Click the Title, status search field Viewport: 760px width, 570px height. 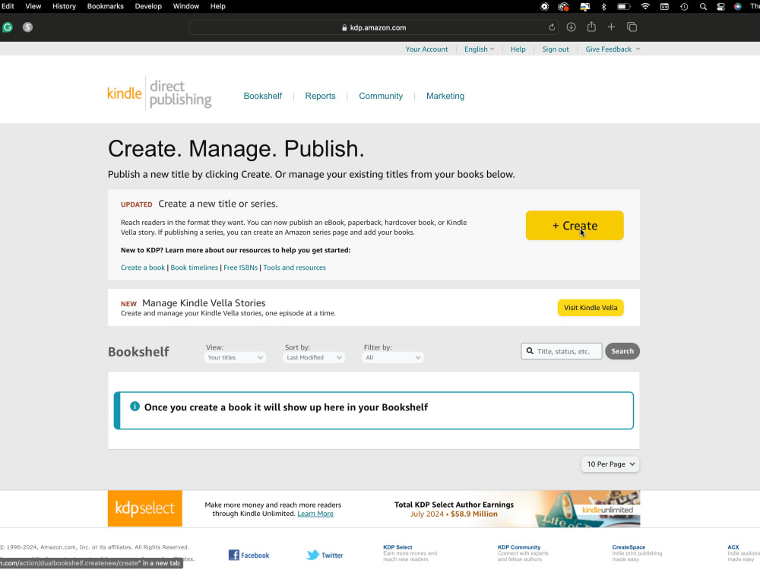pos(562,351)
